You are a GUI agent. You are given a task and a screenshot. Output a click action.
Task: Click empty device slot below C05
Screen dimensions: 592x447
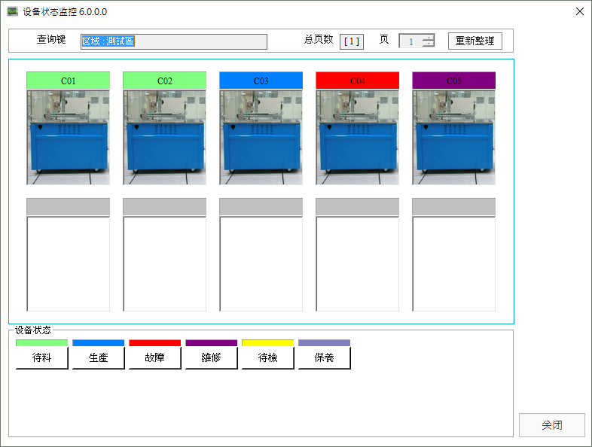point(454,263)
